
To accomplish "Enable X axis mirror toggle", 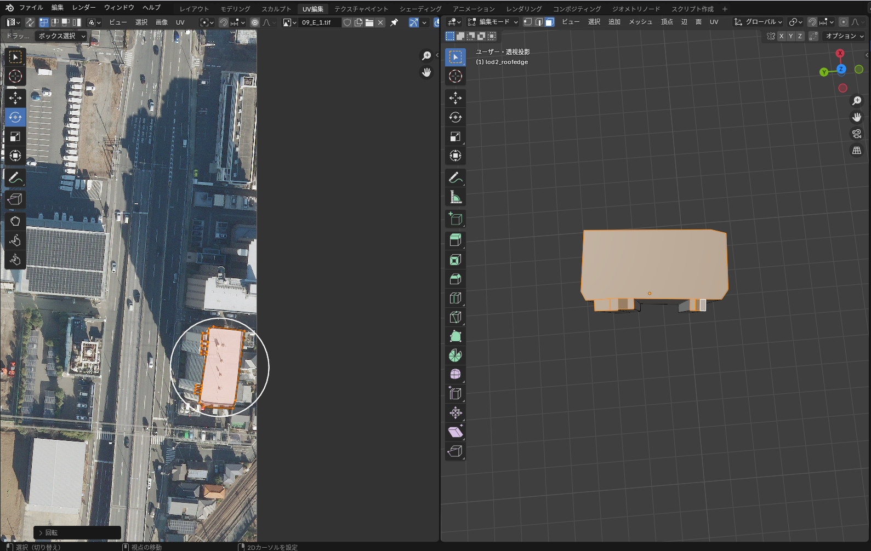I will coord(781,36).
